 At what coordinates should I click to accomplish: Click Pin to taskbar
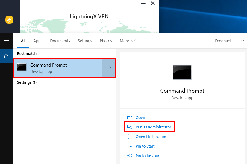click(x=147, y=156)
